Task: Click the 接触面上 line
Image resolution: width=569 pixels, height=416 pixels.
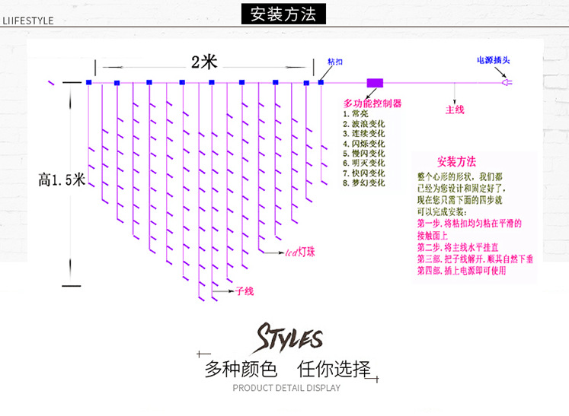Action: [432, 236]
